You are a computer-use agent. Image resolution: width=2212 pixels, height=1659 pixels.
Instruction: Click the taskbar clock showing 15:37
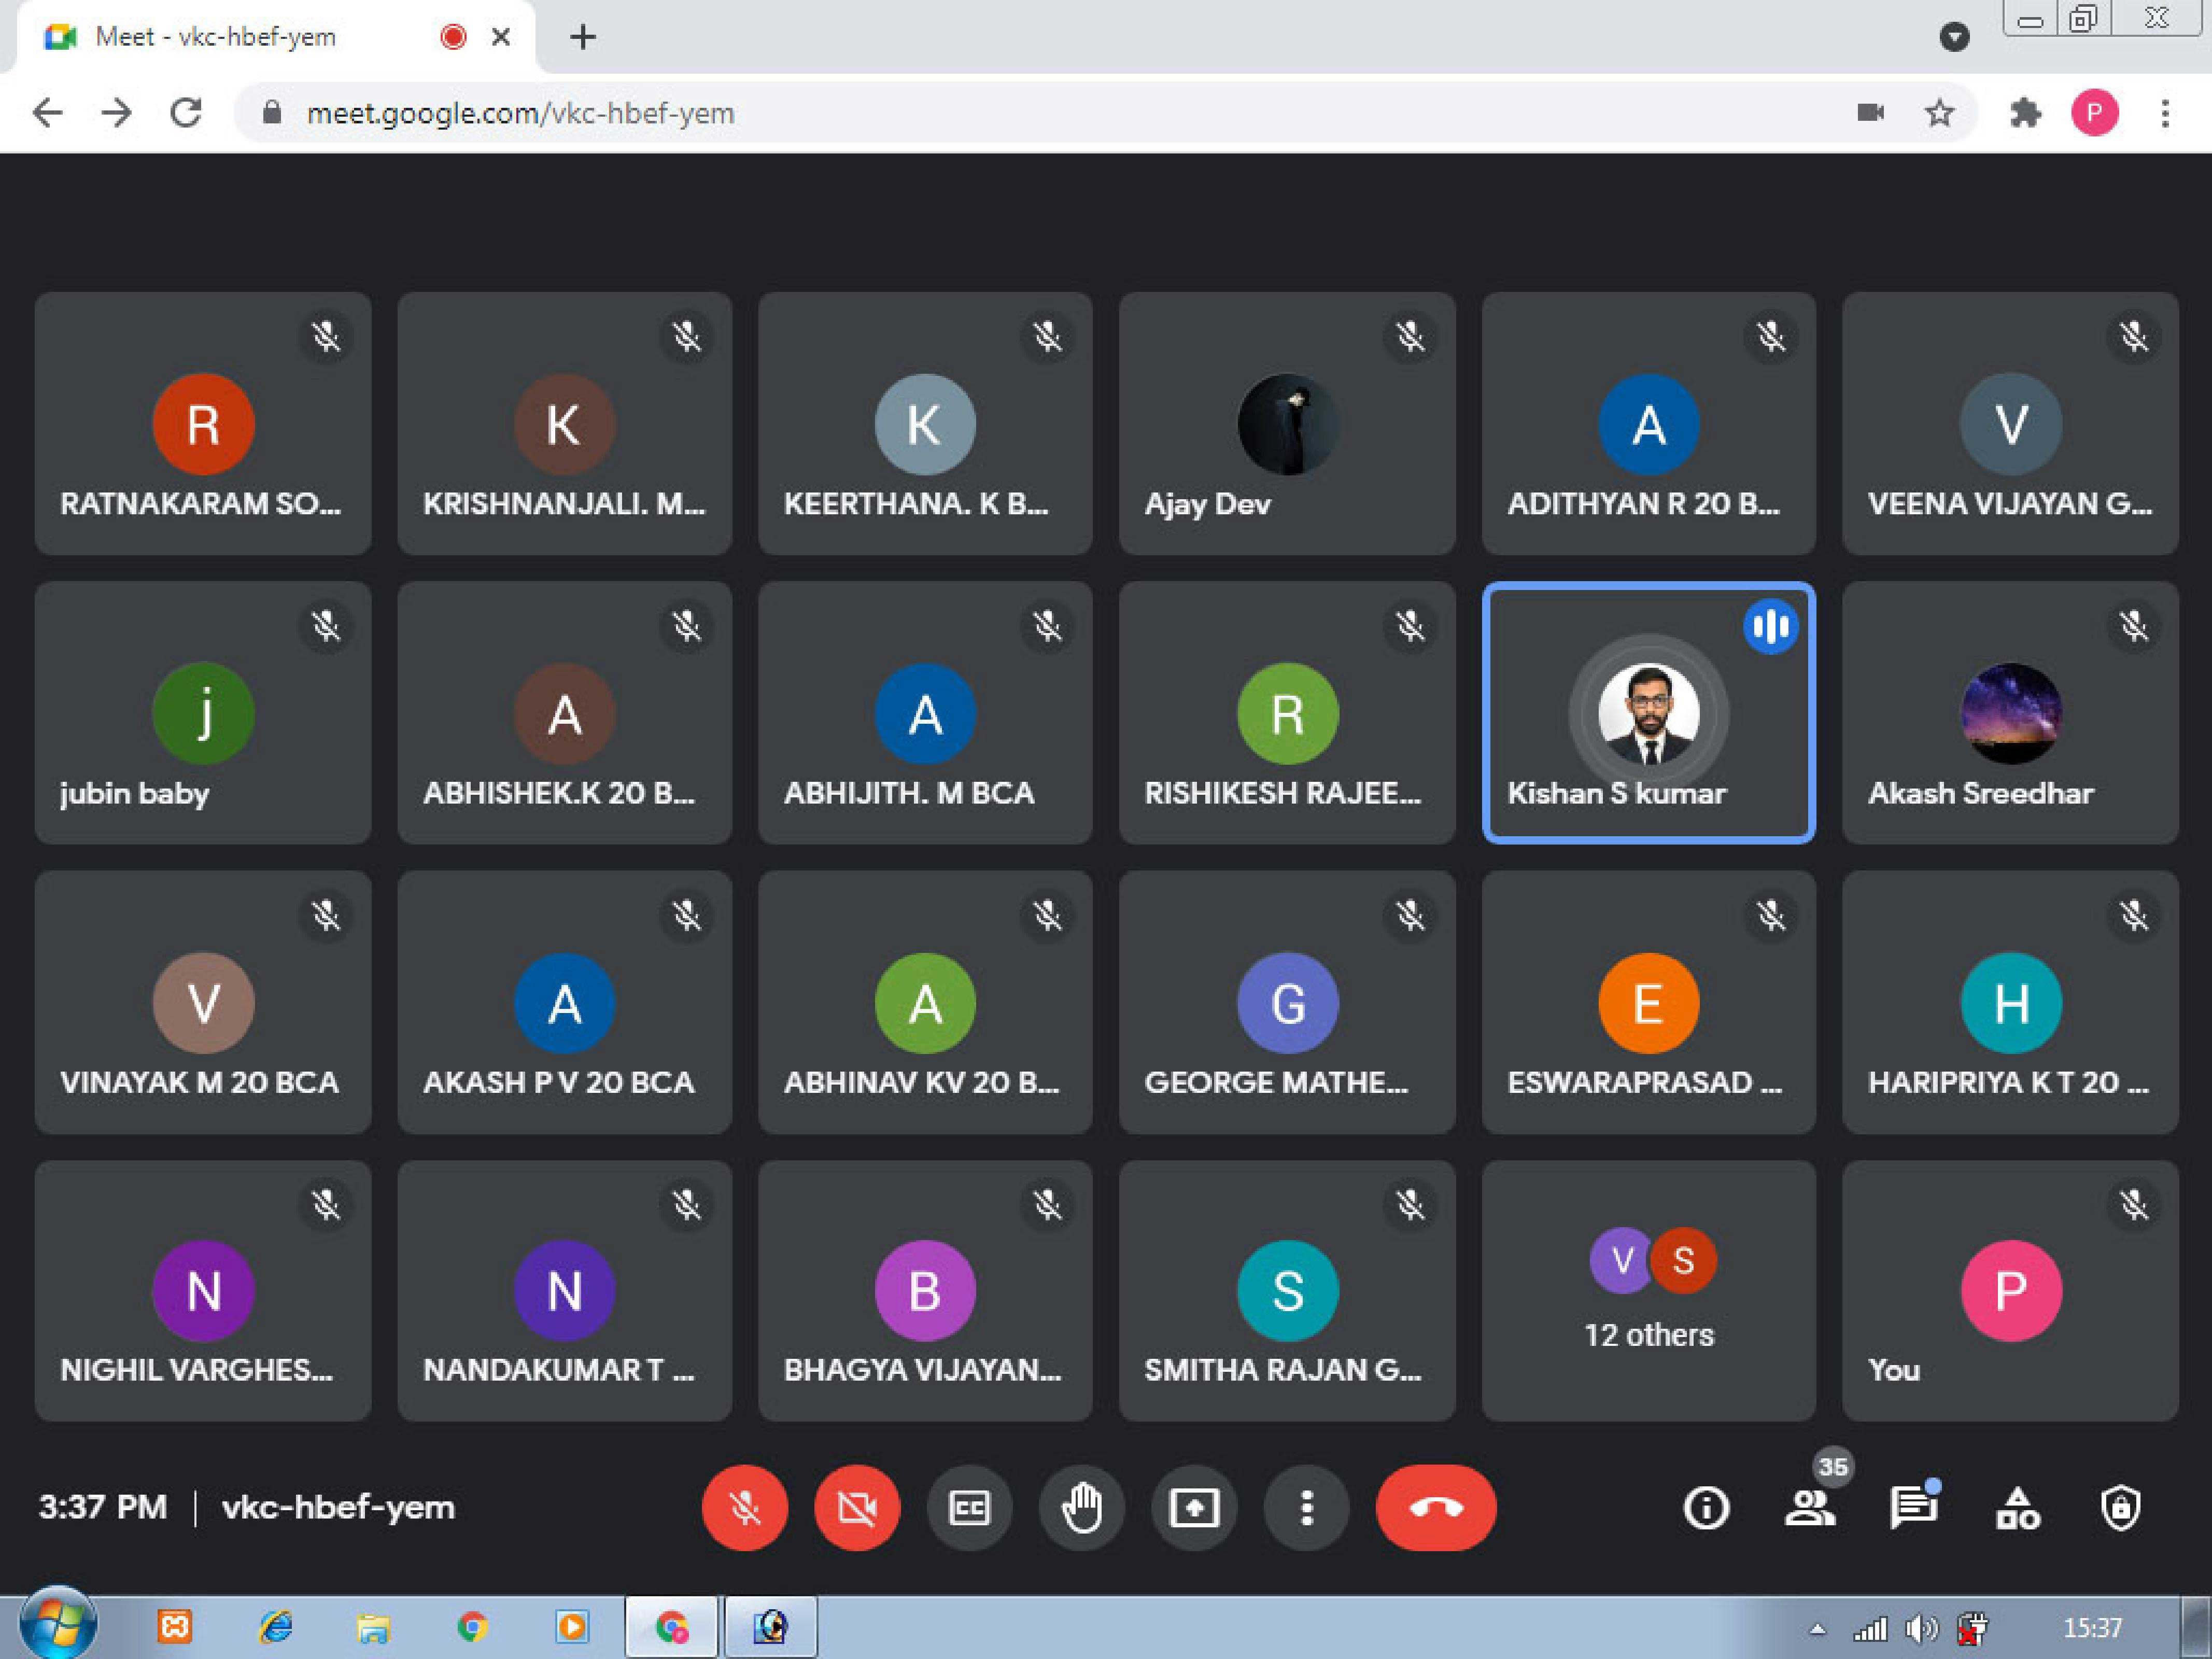click(x=2092, y=1629)
